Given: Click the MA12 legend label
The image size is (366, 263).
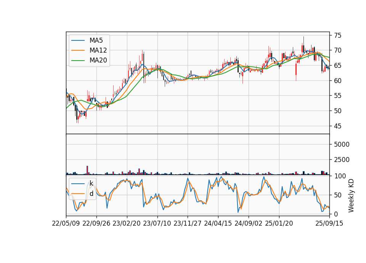Looking at the screenshot, I should pyautogui.click(x=98, y=50).
